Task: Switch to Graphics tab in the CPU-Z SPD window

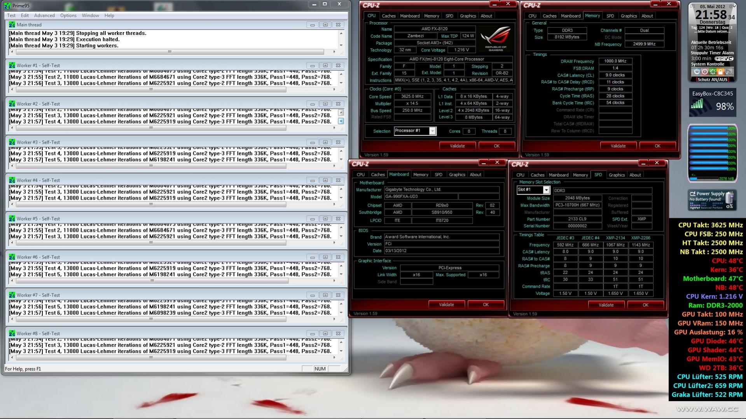Action: click(x=617, y=175)
